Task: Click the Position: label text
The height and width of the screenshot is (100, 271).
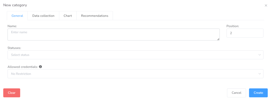Action: (232, 26)
